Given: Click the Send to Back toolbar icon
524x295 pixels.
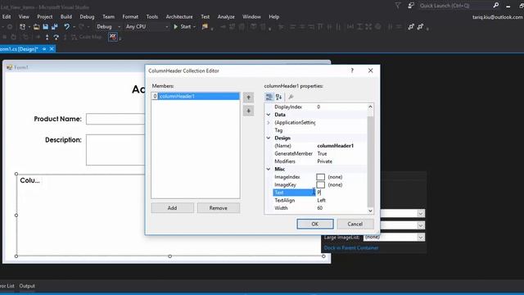Looking at the screenshot, I should tap(420, 27).
